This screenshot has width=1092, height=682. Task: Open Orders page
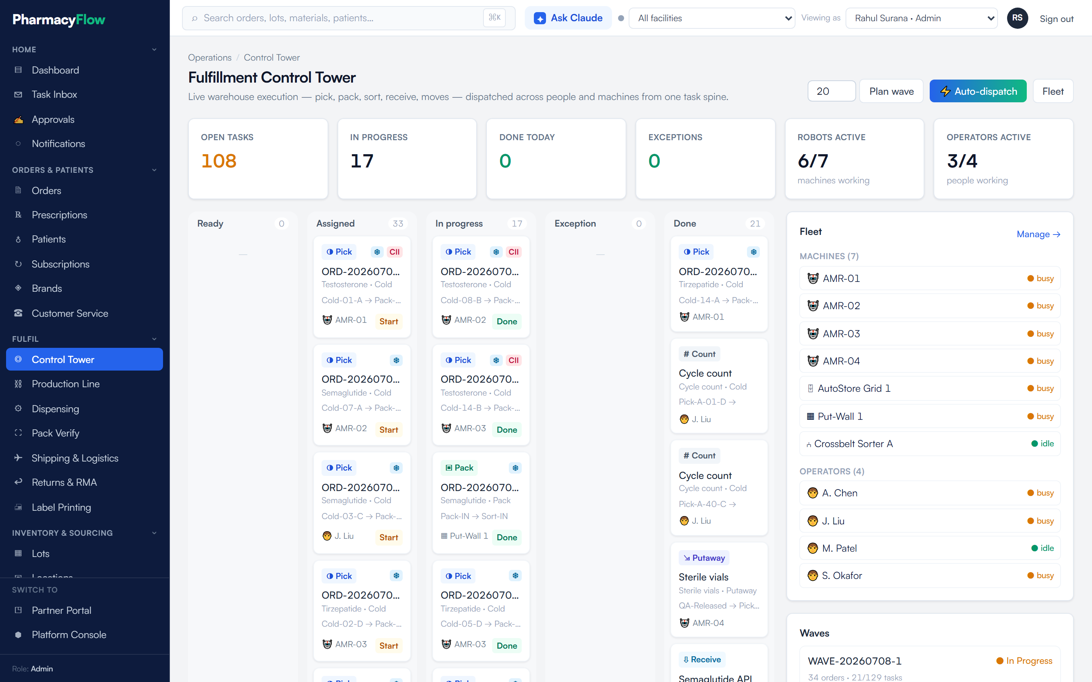coord(85,190)
